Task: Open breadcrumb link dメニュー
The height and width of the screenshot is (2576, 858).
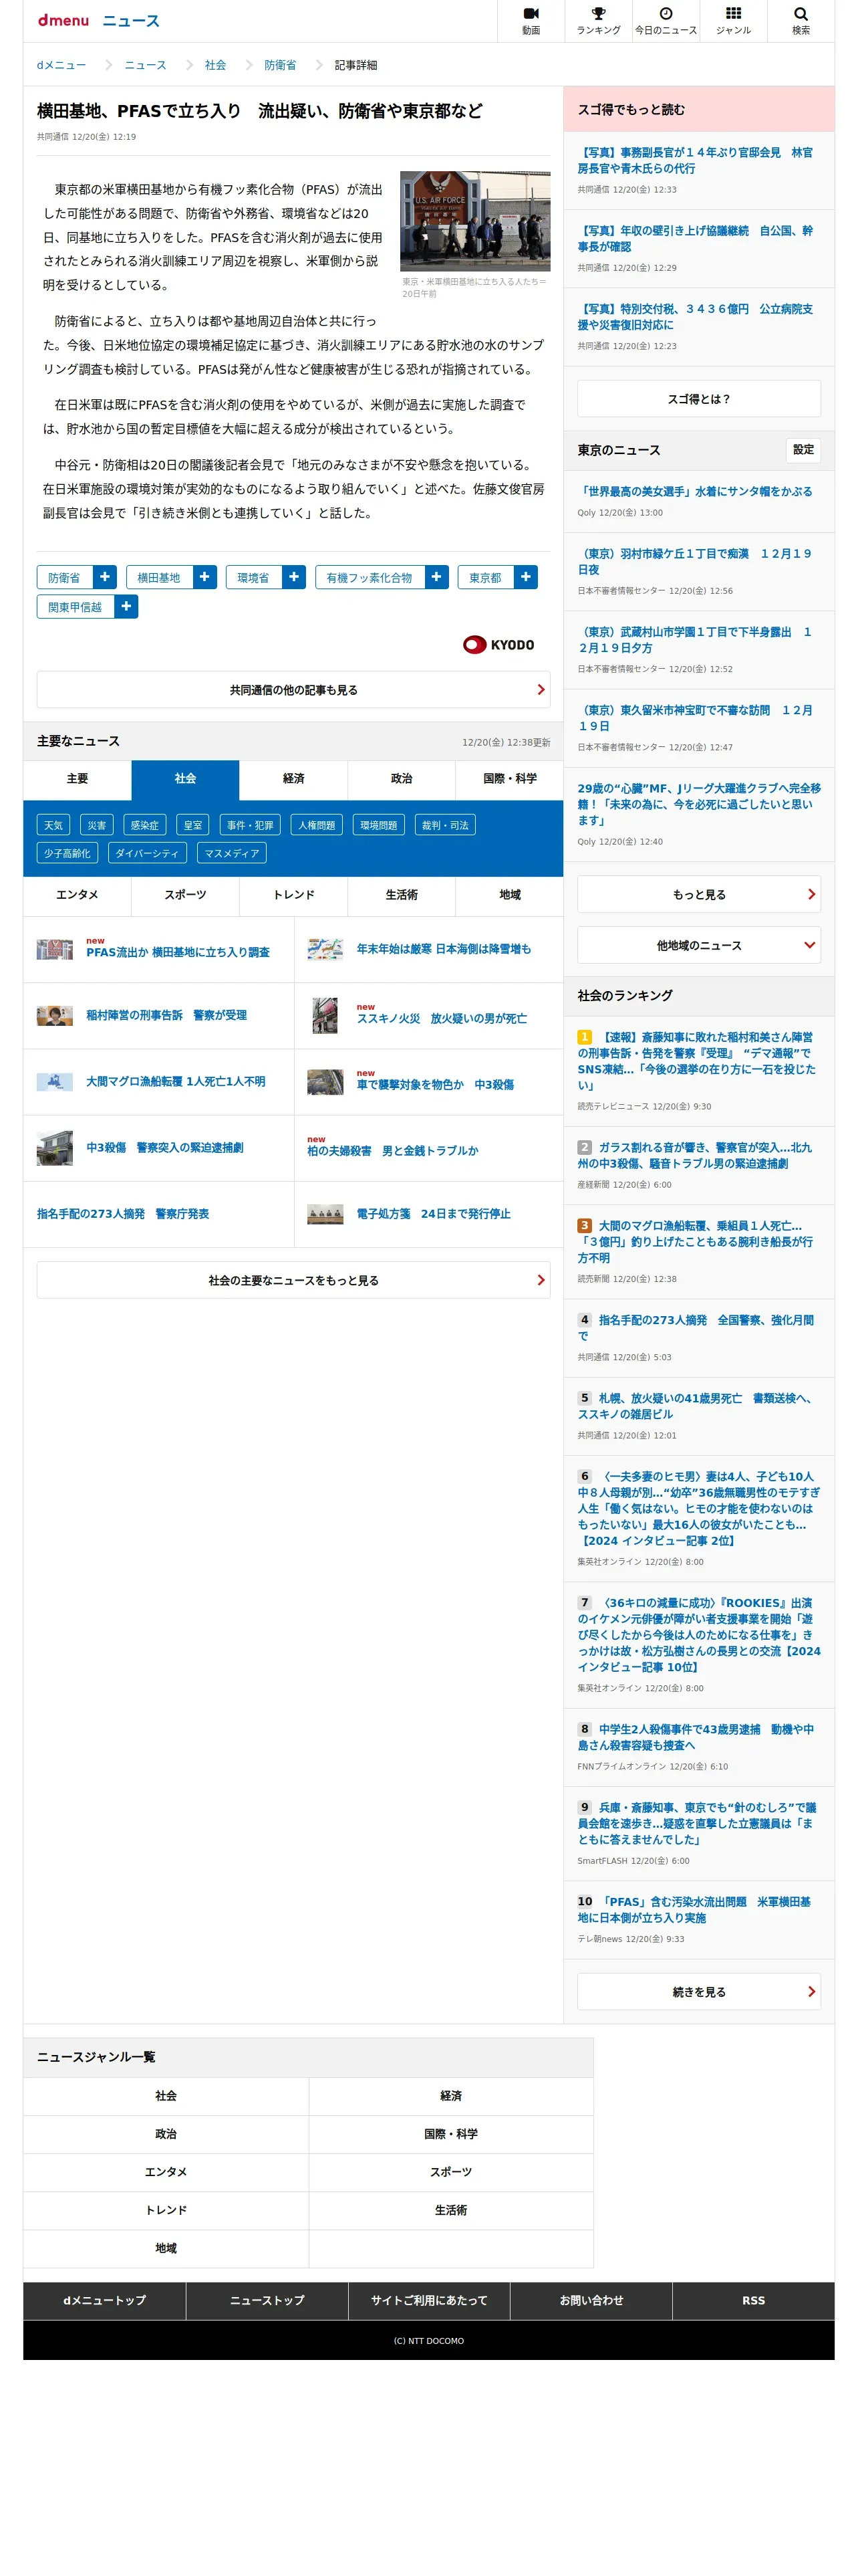Action: click(x=61, y=65)
